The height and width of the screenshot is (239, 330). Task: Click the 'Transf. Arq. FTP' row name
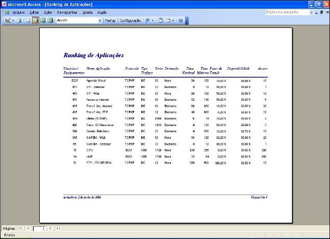[97, 112]
